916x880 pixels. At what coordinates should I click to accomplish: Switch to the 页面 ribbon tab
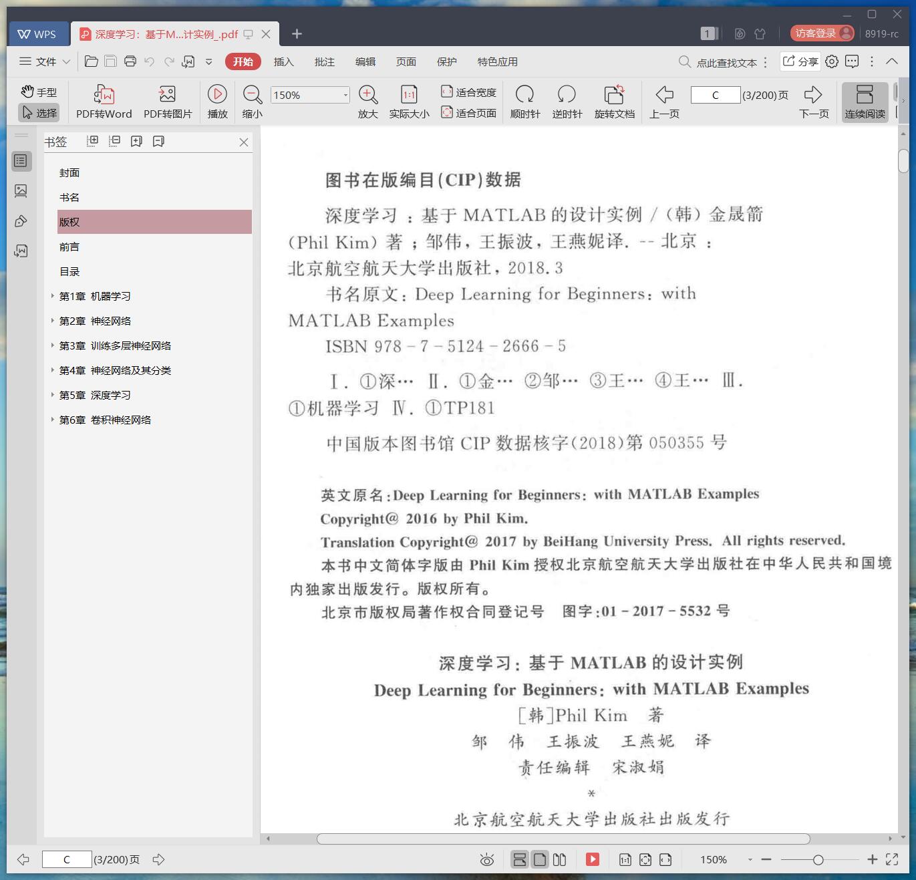click(x=406, y=61)
